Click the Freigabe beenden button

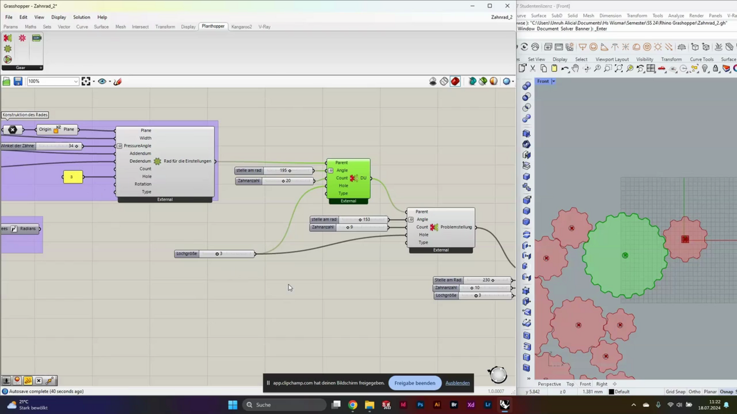415,383
